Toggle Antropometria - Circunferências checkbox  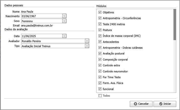pos(100,18)
